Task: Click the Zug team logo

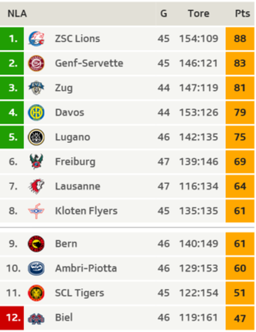Action: 36,88
